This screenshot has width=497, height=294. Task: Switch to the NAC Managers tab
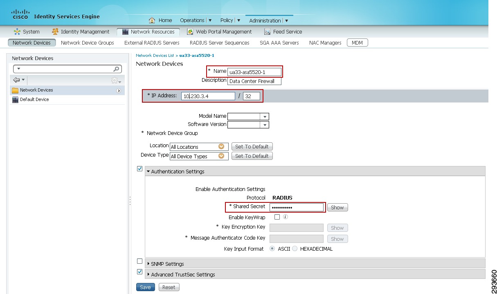pos(325,43)
